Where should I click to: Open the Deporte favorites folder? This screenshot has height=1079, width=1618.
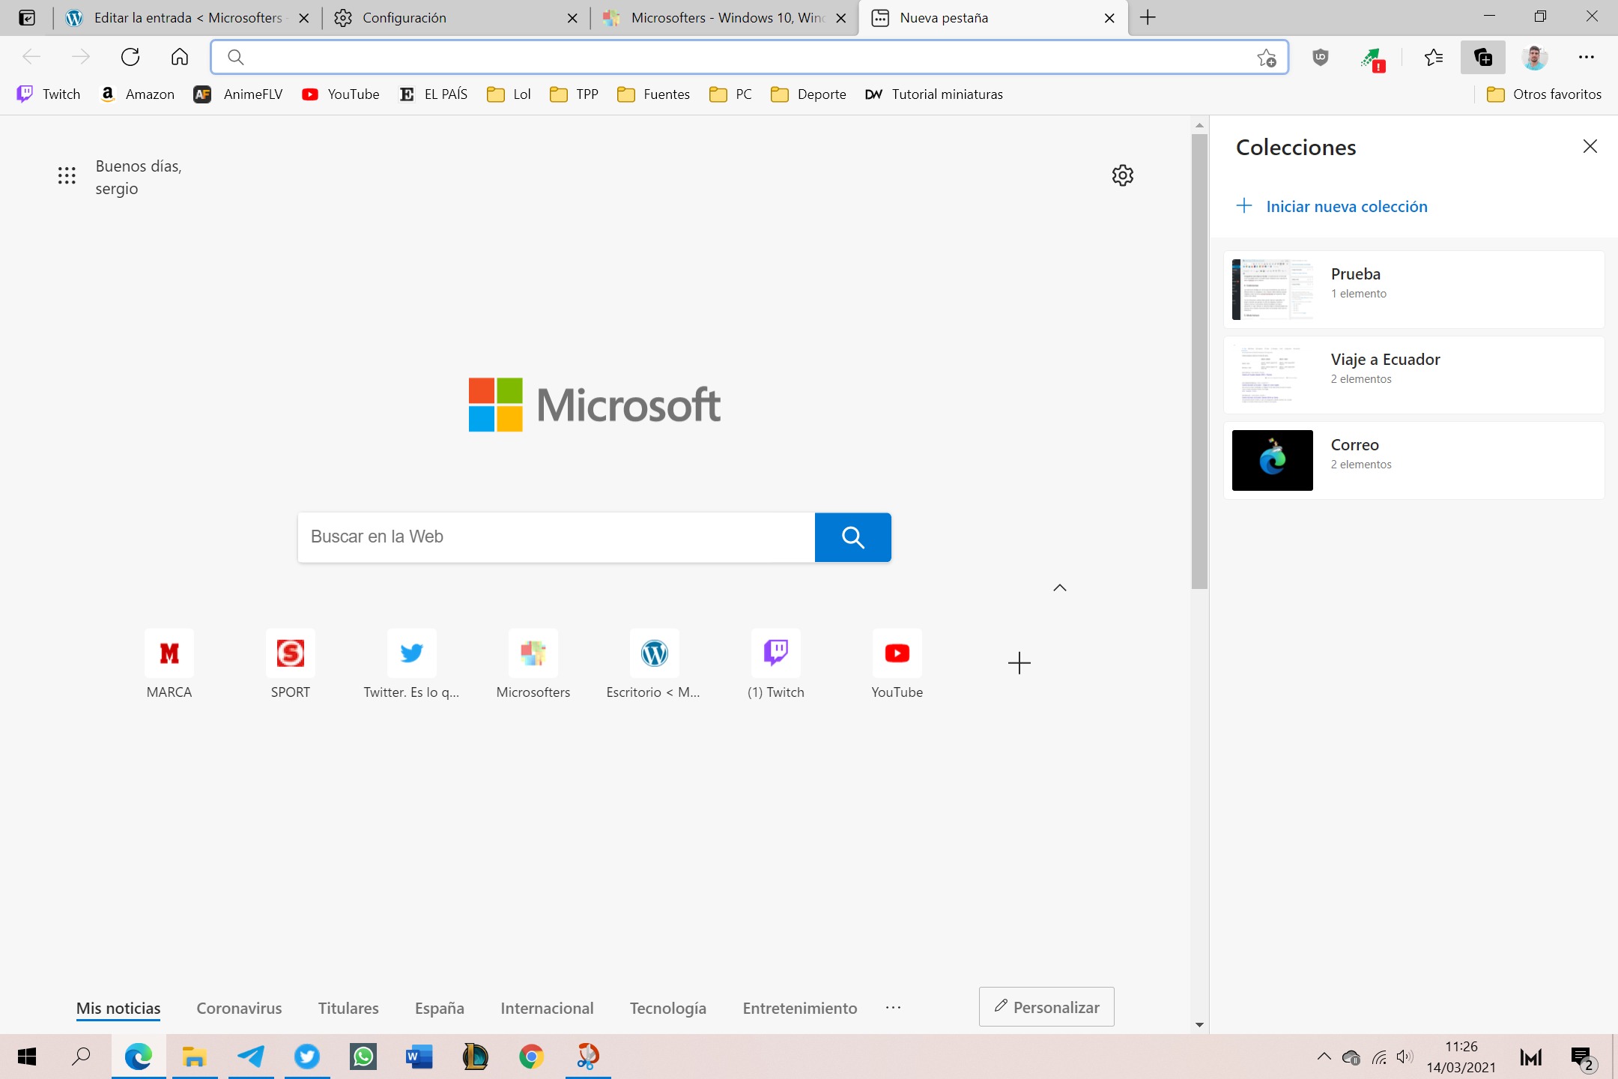point(809,94)
